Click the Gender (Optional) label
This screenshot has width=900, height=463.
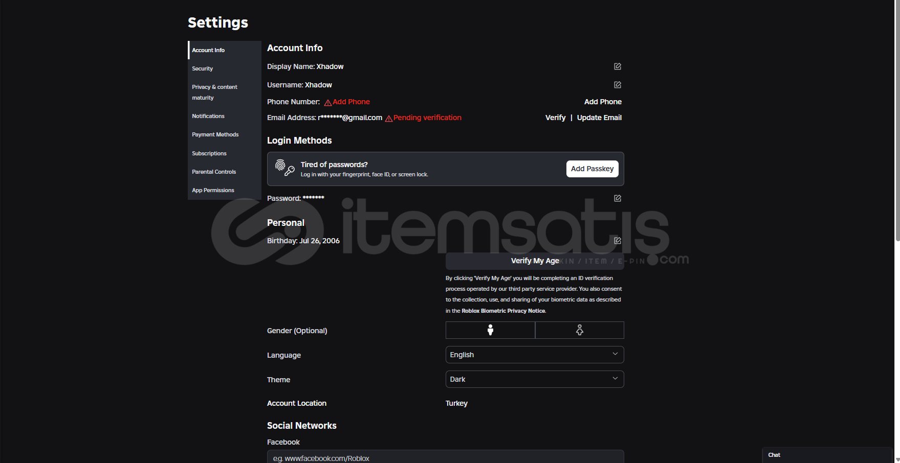coord(297,331)
